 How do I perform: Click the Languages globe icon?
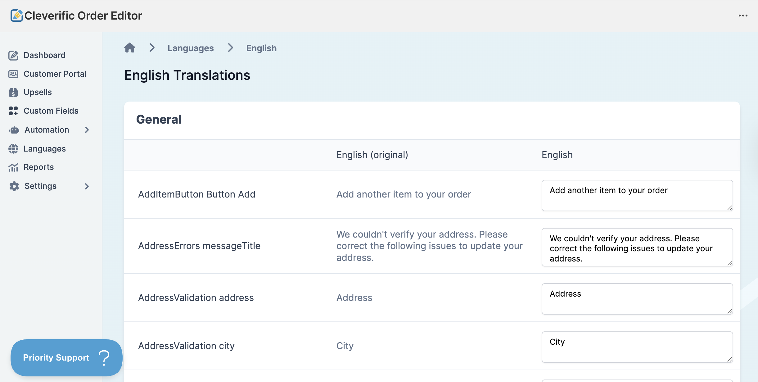click(x=13, y=149)
